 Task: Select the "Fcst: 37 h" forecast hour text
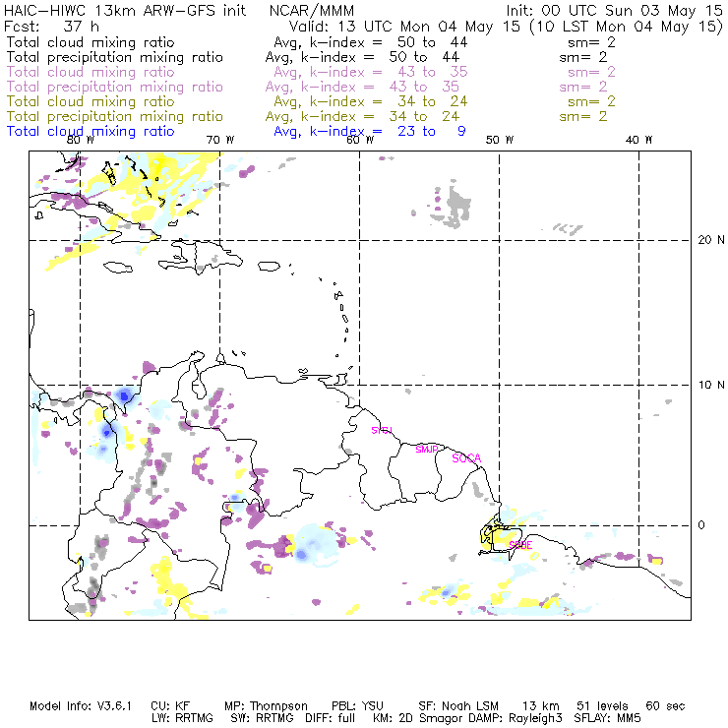tap(51, 27)
